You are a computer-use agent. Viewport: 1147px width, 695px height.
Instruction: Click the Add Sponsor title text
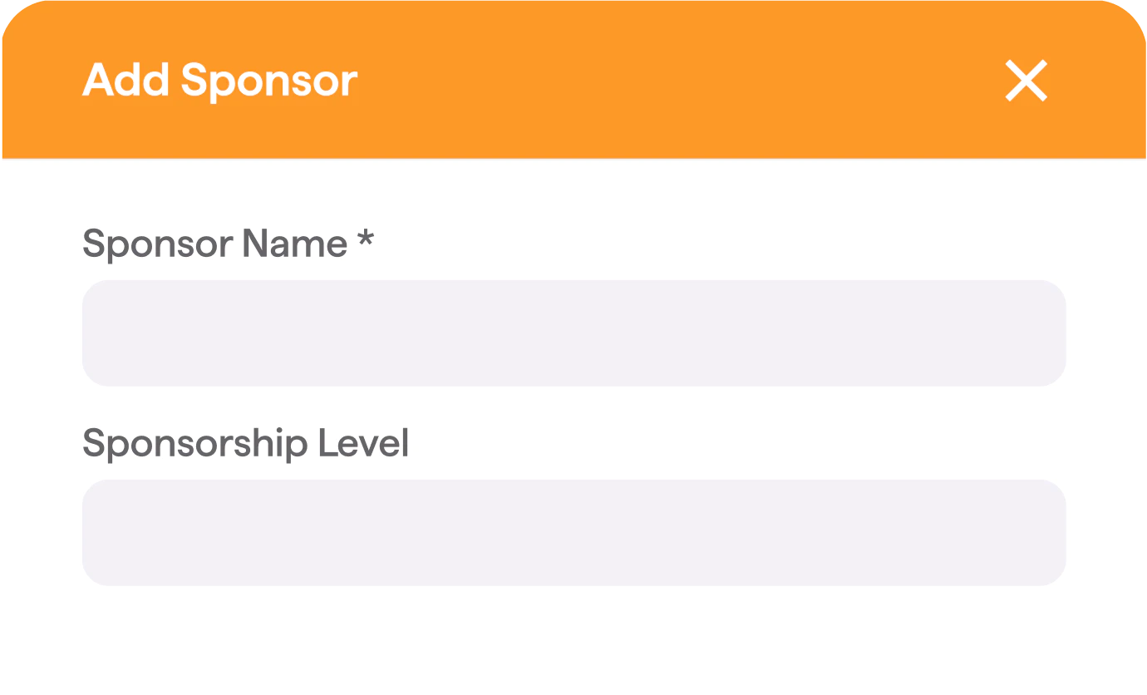(x=219, y=80)
